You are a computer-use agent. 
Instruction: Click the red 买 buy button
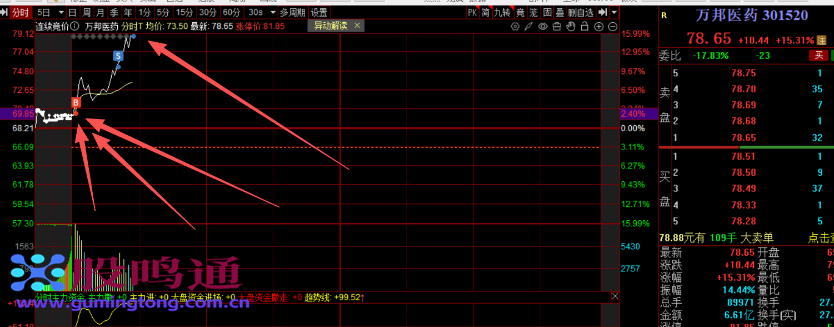[x=819, y=55]
